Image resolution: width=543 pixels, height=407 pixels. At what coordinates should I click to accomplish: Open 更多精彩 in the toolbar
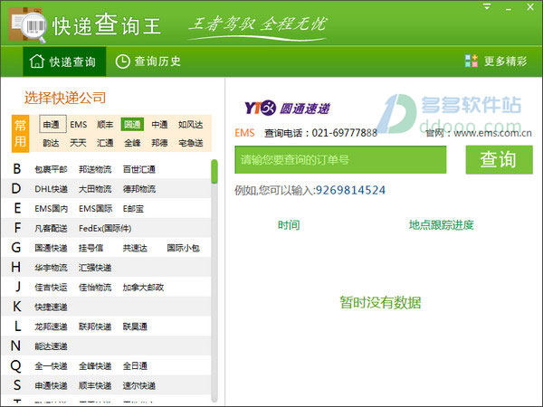(x=496, y=62)
